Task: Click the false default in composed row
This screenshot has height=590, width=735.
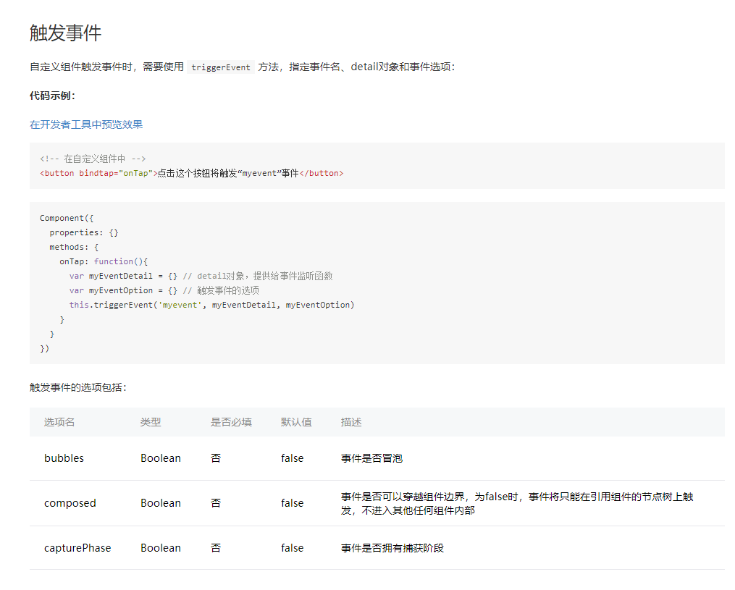Action: coord(293,503)
